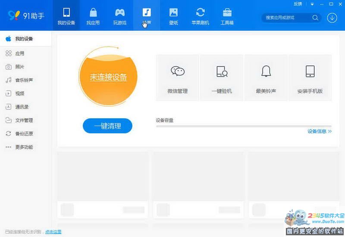Viewport: 345px width, 237px height.
Task: Click the 设备容量 capacity bar
Action: click(x=244, y=126)
